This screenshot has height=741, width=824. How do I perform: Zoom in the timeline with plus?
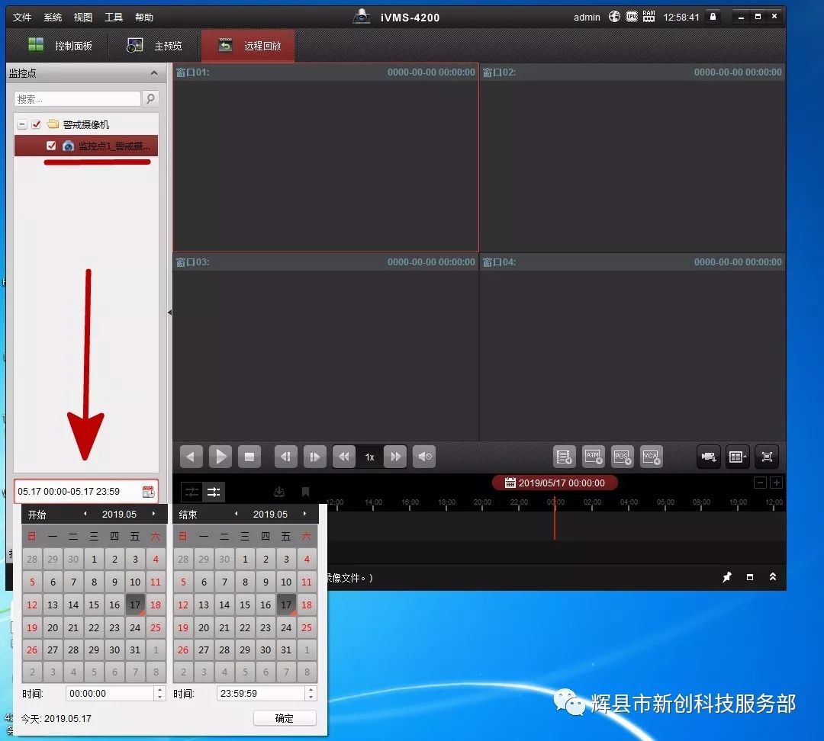(x=776, y=483)
